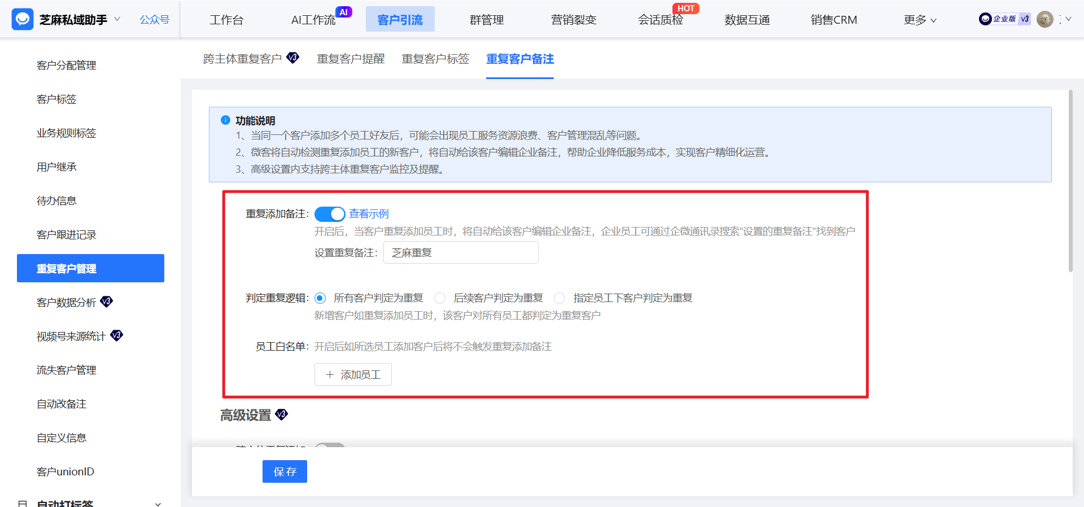Screen dimensions: 1084x507
Task: Open the 查看示例 link
Action: click(369, 214)
